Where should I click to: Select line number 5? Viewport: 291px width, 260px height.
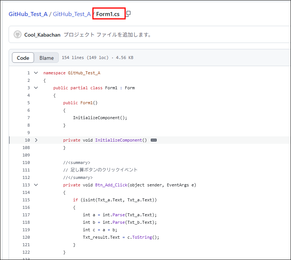coord(28,103)
